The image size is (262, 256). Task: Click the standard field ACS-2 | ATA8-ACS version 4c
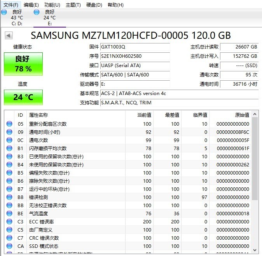coord(179,93)
